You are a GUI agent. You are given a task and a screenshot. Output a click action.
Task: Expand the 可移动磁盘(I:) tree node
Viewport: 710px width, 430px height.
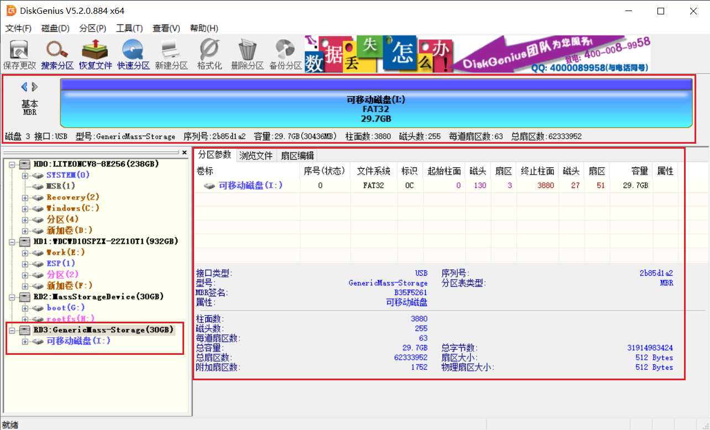coord(25,341)
